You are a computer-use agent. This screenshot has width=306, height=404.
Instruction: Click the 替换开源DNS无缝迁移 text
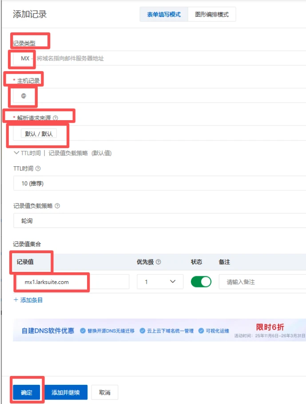tap(111, 331)
